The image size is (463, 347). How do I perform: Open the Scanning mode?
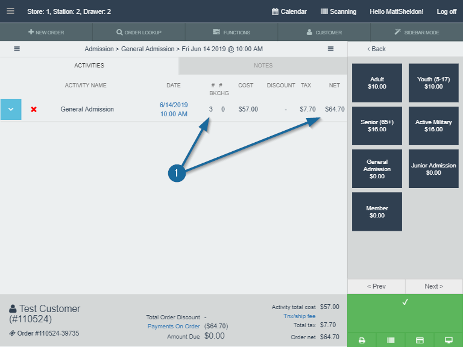(x=338, y=11)
